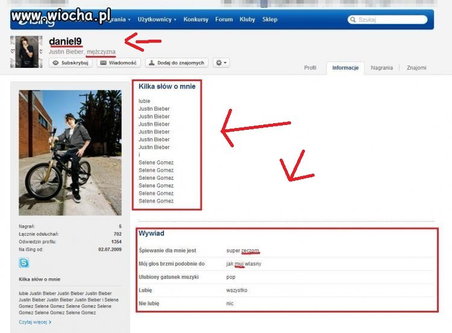Click the 'pop' genre value
The height and width of the screenshot is (333, 452).
pos(231,277)
